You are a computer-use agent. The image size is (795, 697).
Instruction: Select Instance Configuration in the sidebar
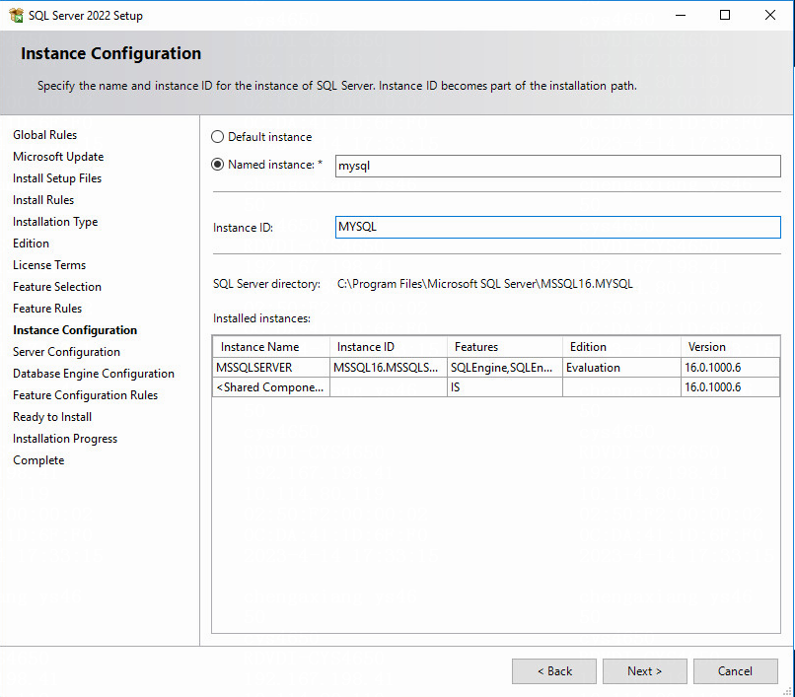[75, 330]
